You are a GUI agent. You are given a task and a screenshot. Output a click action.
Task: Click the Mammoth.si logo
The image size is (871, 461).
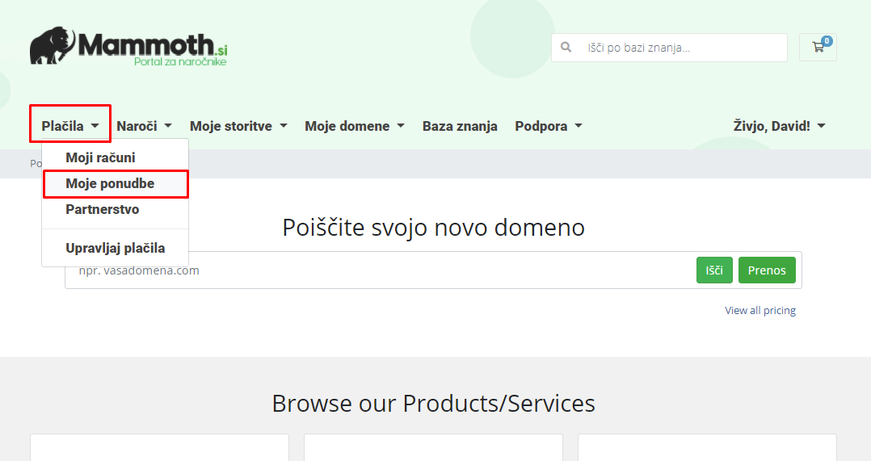(128, 47)
